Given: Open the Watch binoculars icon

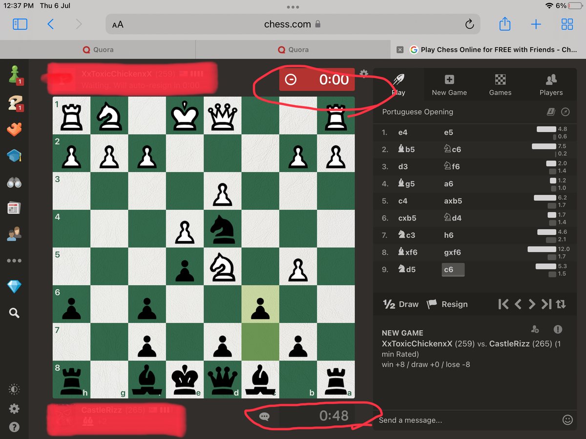Looking at the screenshot, I should [x=15, y=182].
